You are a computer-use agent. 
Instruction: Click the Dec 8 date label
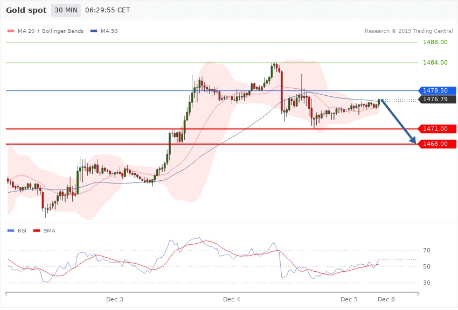385,299
